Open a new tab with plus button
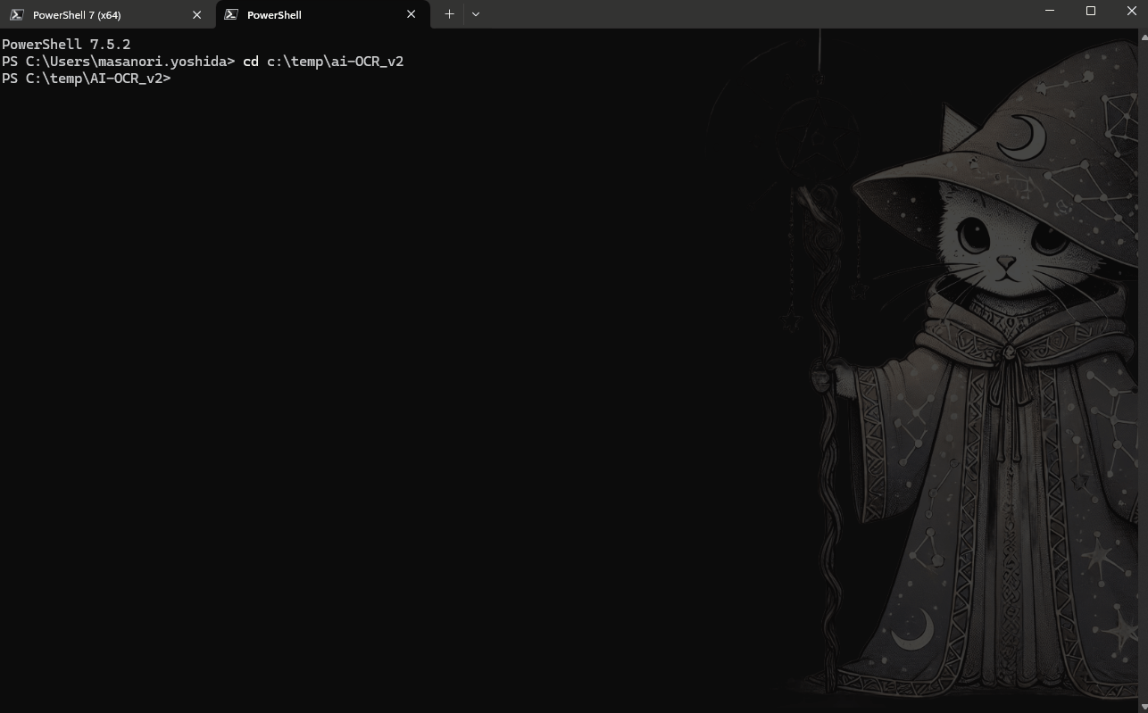 (x=449, y=14)
